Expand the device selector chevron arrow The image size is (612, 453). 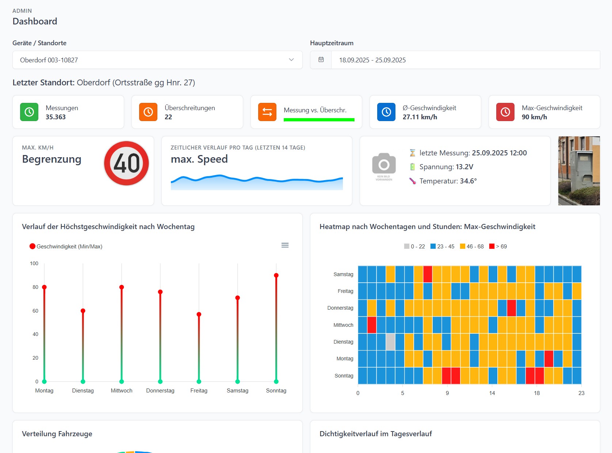(291, 60)
